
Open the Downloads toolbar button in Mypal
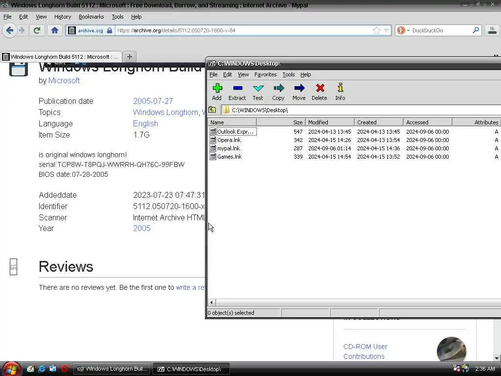click(492, 30)
